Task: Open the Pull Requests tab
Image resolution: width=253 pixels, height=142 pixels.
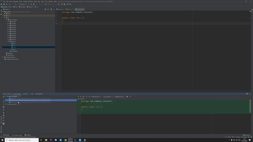Action: [39, 94]
